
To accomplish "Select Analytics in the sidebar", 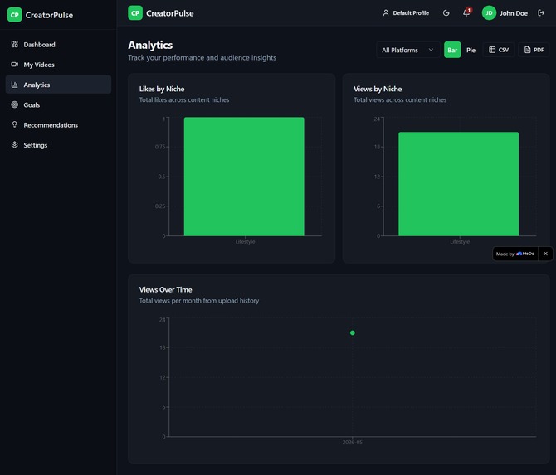I will click(x=59, y=85).
